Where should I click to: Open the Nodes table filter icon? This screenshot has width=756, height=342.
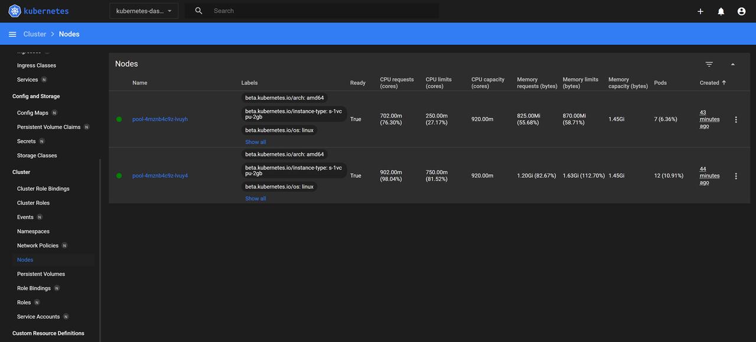tap(709, 64)
